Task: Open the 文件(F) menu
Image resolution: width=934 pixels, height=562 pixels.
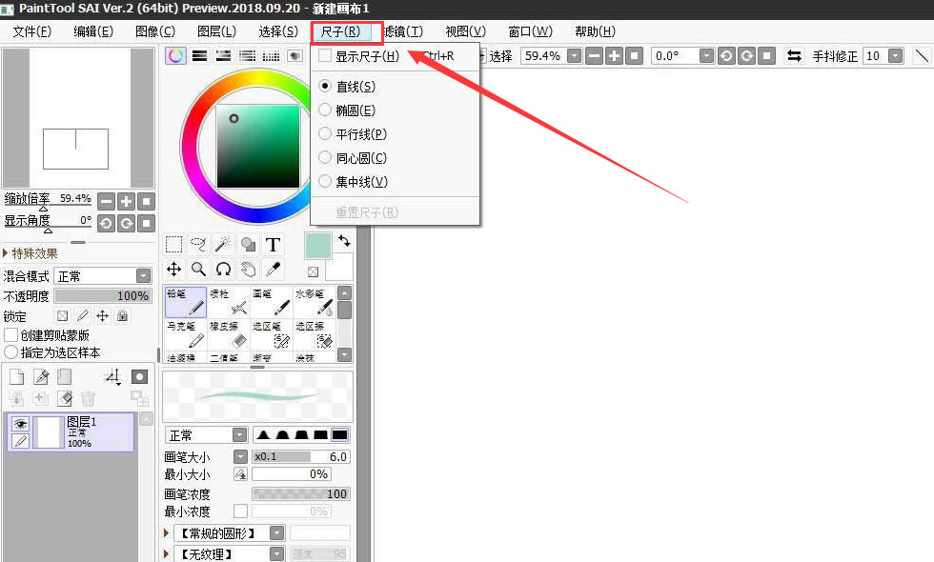Action: [x=32, y=31]
